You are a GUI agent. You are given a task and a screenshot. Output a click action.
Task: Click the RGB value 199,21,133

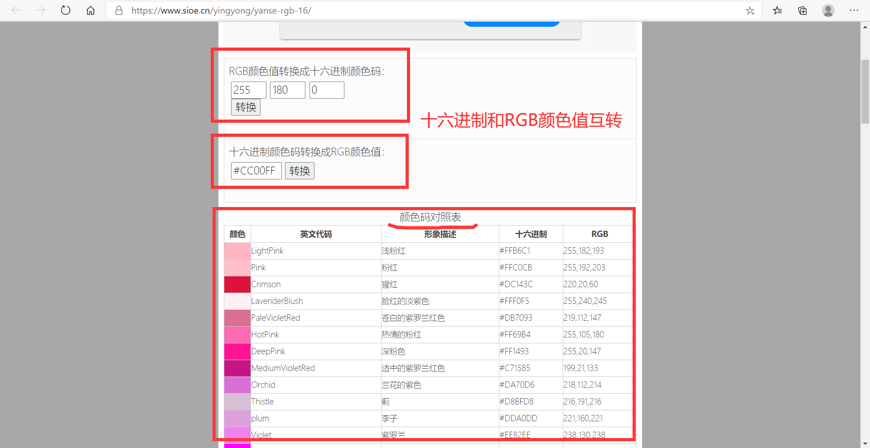[x=580, y=368]
